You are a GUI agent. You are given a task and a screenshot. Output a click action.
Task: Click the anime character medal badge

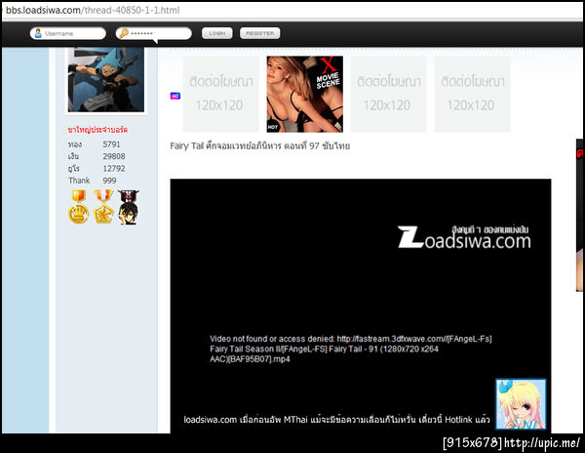(129, 207)
